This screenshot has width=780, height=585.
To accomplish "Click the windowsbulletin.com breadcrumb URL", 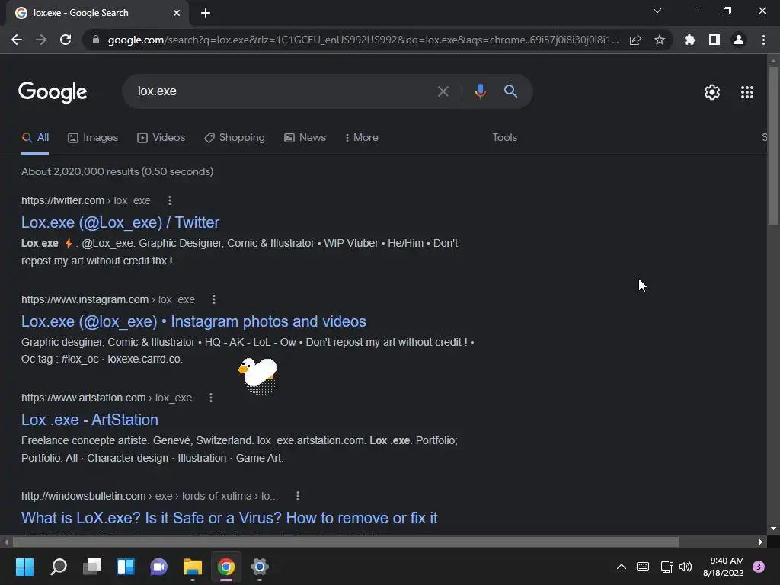I will click(150, 496).
